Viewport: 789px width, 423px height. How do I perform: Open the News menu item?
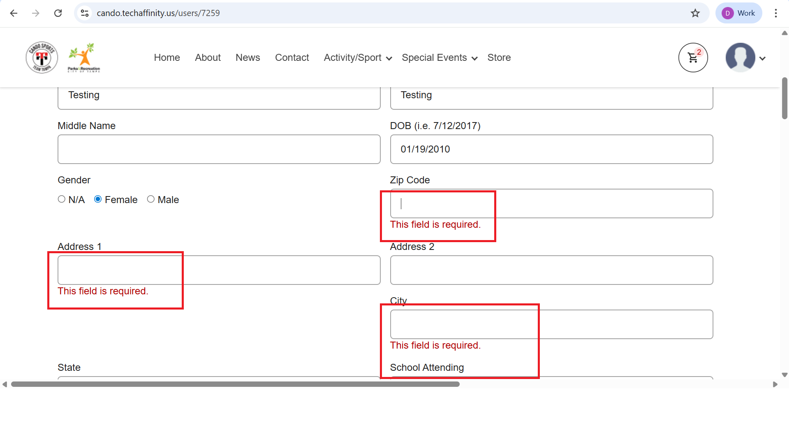(248, 58)
